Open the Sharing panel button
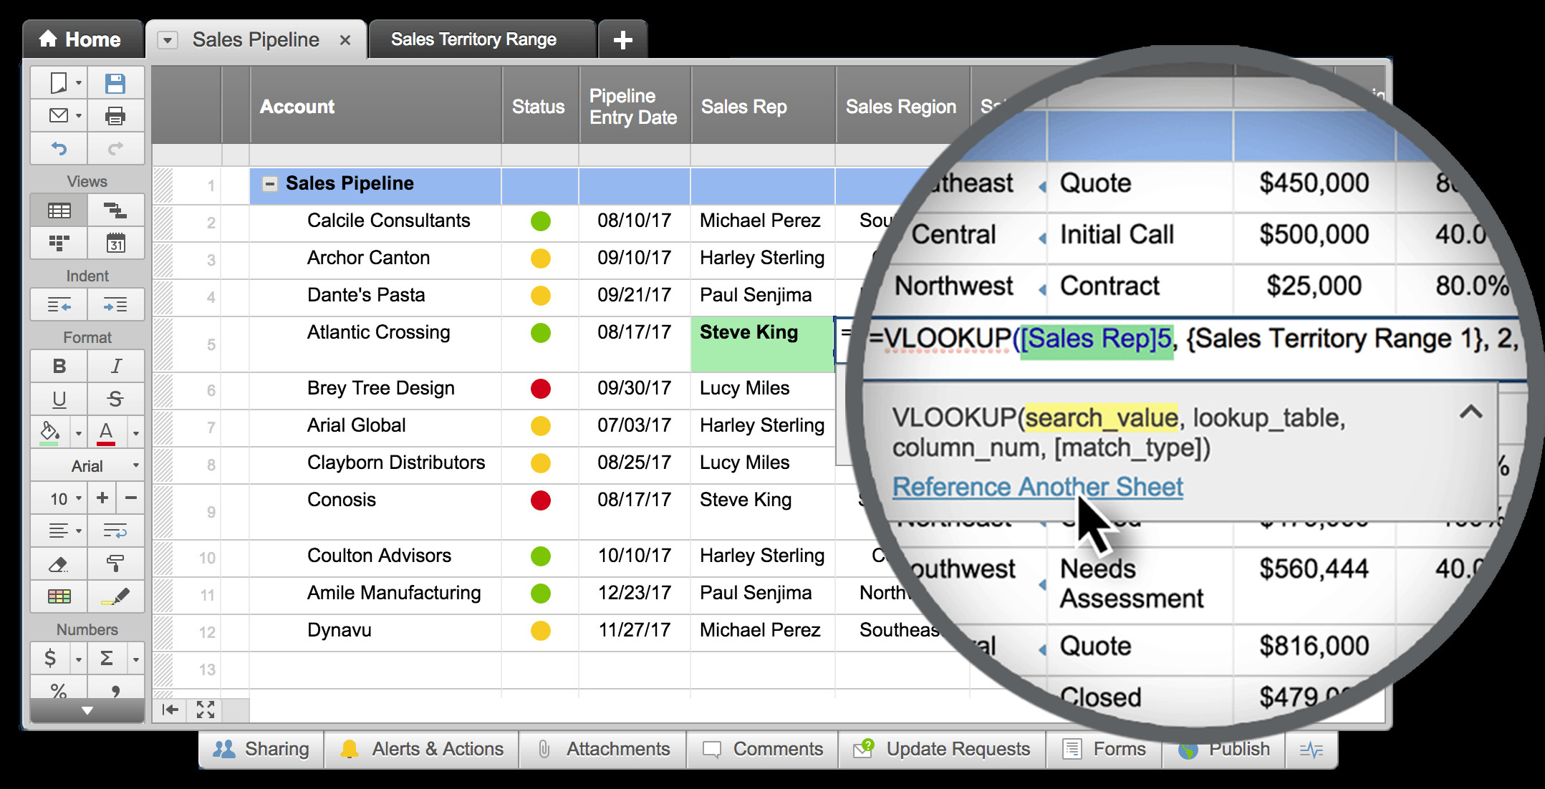Image resolution: width=1545 pixels, height=789 pixels. (x=261, y=749)
